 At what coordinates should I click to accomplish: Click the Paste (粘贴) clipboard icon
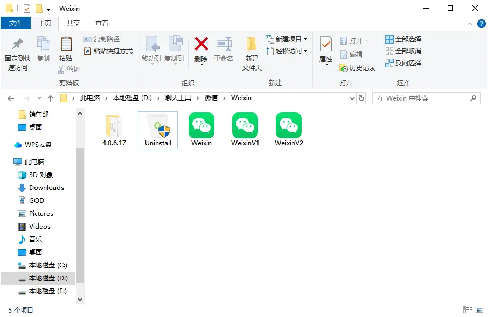(66, 44)
